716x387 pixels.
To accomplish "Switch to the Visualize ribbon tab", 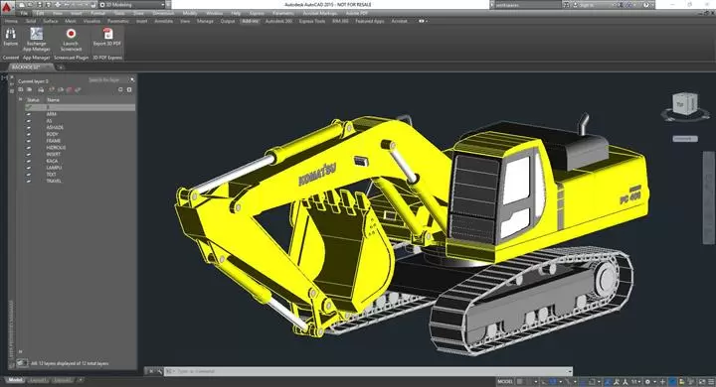I will pyautogui.click(x=91, y=21).
